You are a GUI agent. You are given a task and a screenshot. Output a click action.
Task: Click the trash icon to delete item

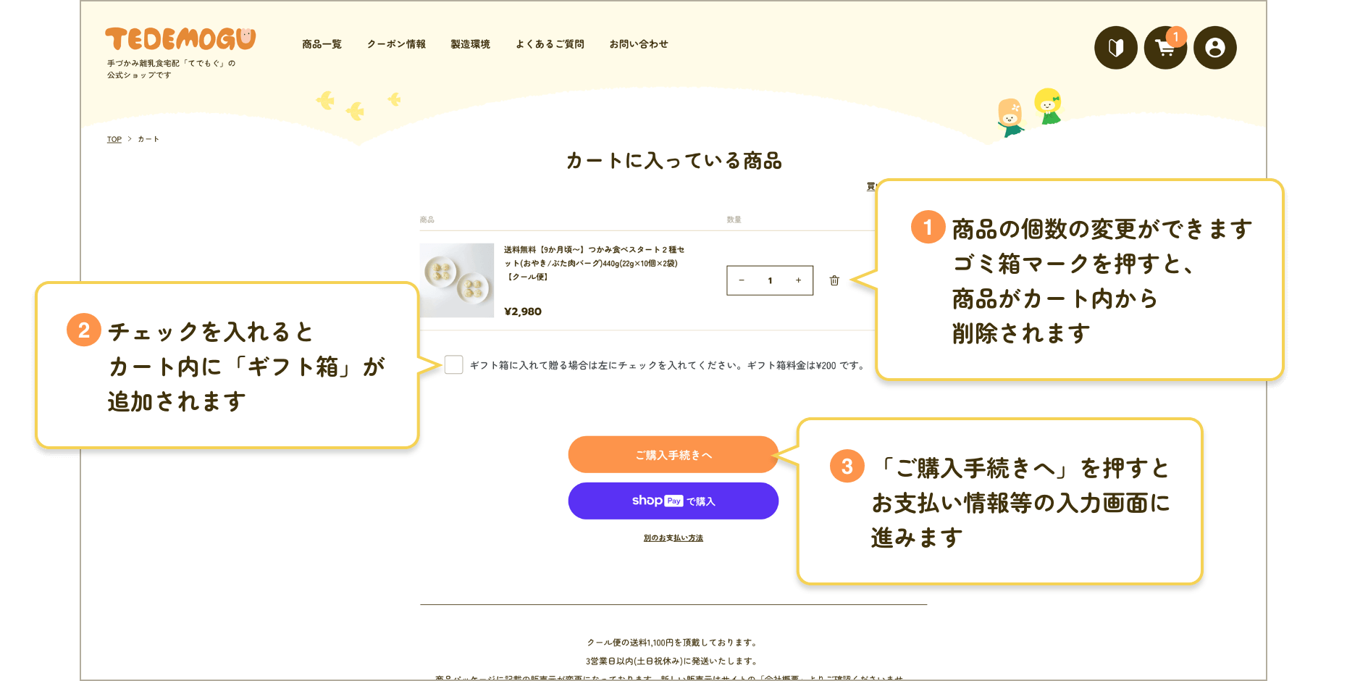click(x=834, y=280)
